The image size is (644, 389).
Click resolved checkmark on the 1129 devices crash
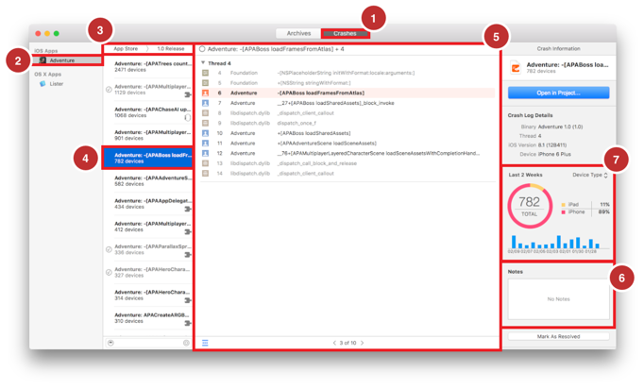point(109,89)
